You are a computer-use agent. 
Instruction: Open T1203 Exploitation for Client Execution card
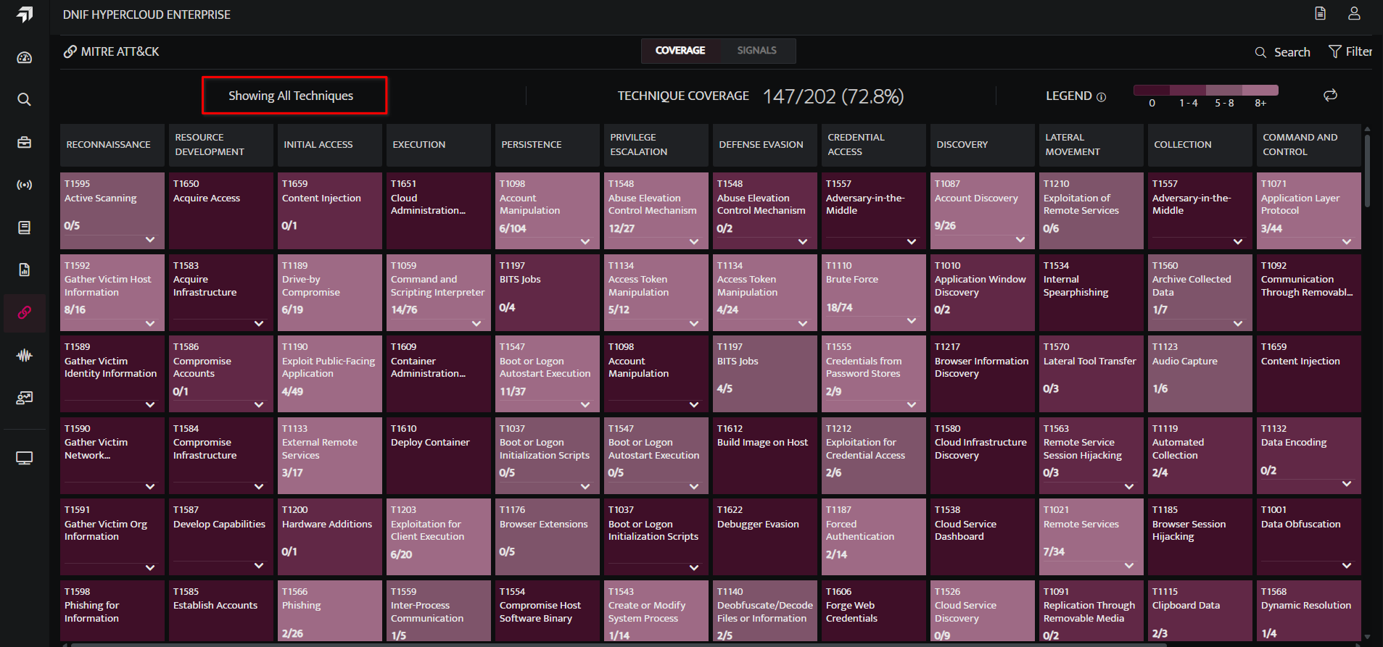coord(439,537)
